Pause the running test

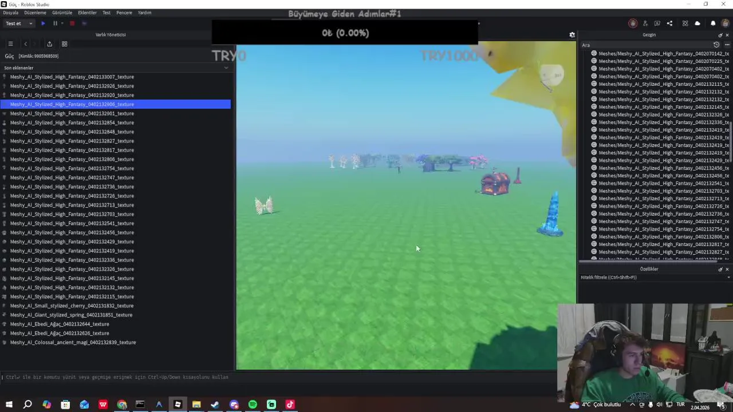(55, 23)
